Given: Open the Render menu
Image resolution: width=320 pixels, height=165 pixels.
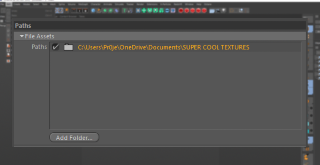Looking at the screenshot, I should tap(140, 4).
